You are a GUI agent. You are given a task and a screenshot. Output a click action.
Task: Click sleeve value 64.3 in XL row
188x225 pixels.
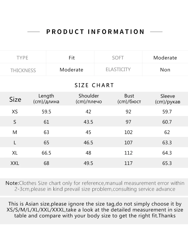coord(167,153)
